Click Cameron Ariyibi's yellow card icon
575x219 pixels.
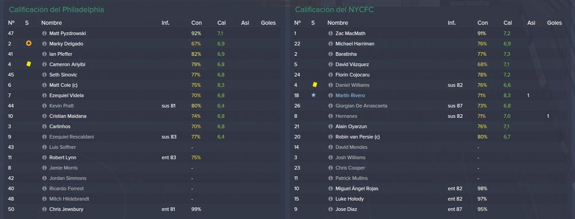[x=29, y=64]
